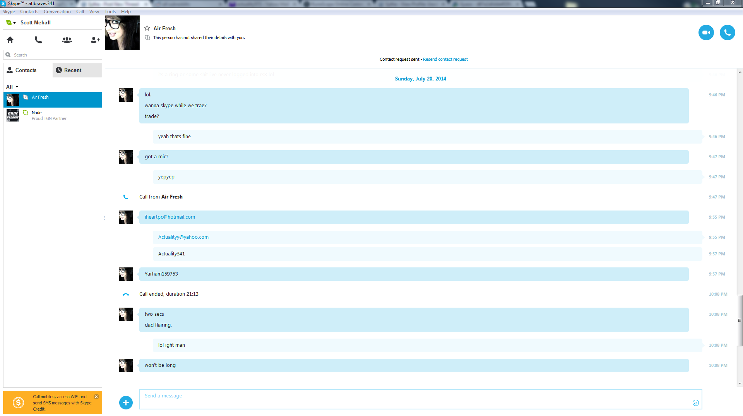
Task: Favorite Air Fresh with the star icon
Action: pos(147,28)
